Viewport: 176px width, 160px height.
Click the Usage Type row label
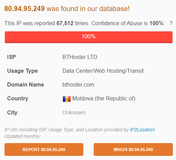tap(22, 71)
